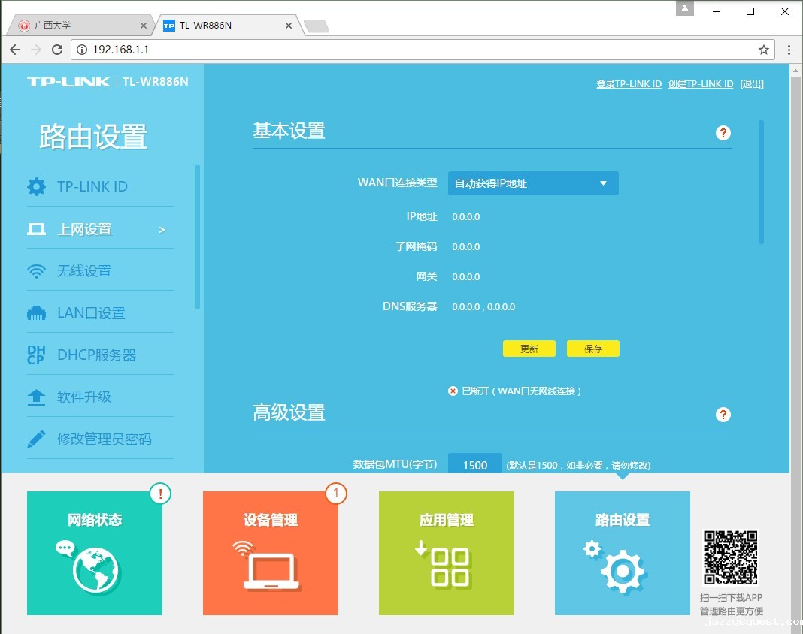Image resolution: width=803 pixels, height=634 pixels.
Task: Open help icon beside 高级设置
Action: point(723,415)
